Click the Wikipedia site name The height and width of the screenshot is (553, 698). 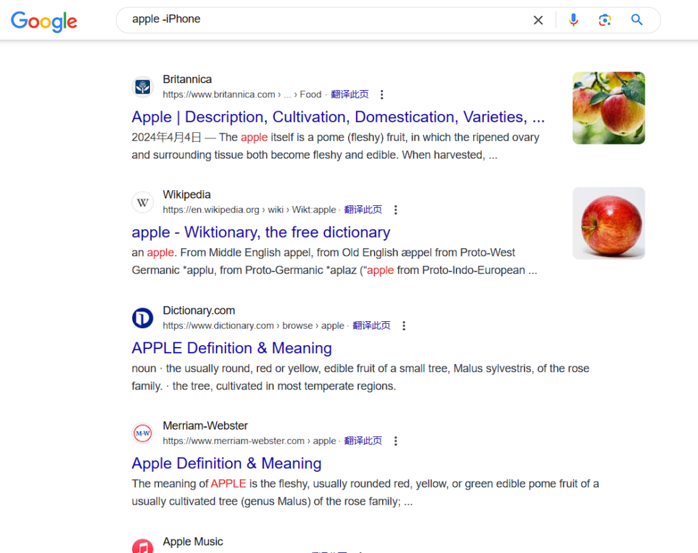pyautogui.click(x=187, y=194)
